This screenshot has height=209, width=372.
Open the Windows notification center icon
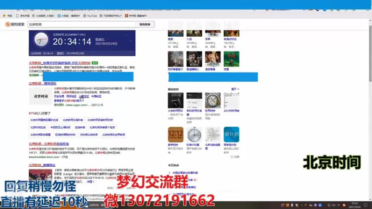[x=365, y=205]
